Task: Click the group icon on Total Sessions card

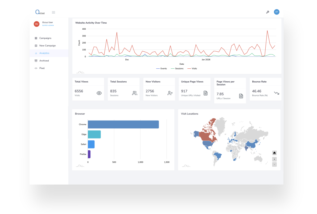Action: coord(134,93)
